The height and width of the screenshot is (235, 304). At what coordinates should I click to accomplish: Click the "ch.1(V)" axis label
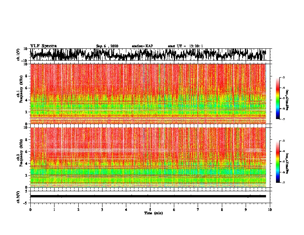18,55
